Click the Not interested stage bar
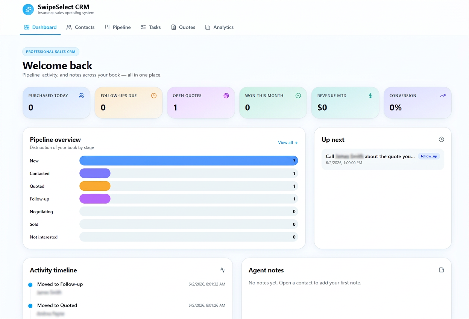This screenshot has width=469, height=319. pos(189,237)
